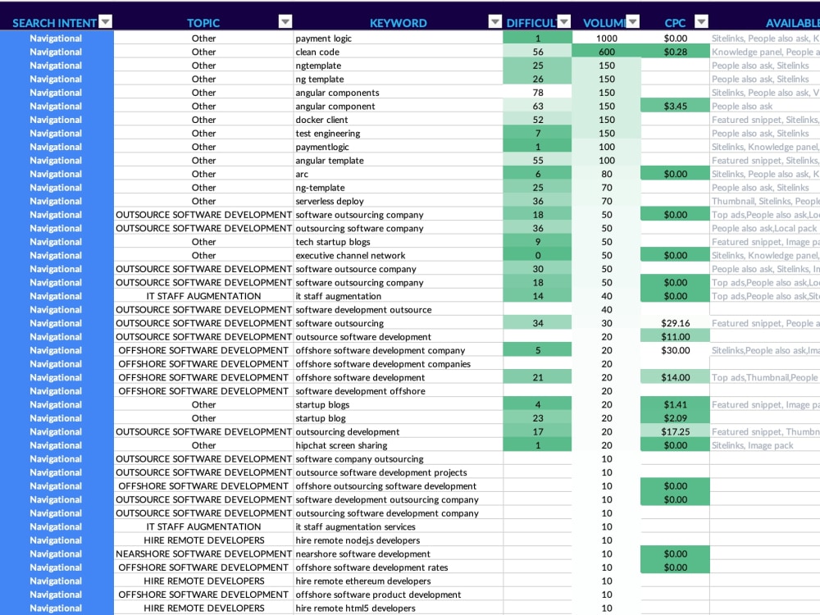Select the 'software development offshore' keyword cell
Screen dimensions: 820x615
(398, 391)
